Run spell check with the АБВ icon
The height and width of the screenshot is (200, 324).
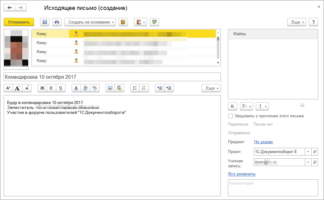tap(154, 22)
